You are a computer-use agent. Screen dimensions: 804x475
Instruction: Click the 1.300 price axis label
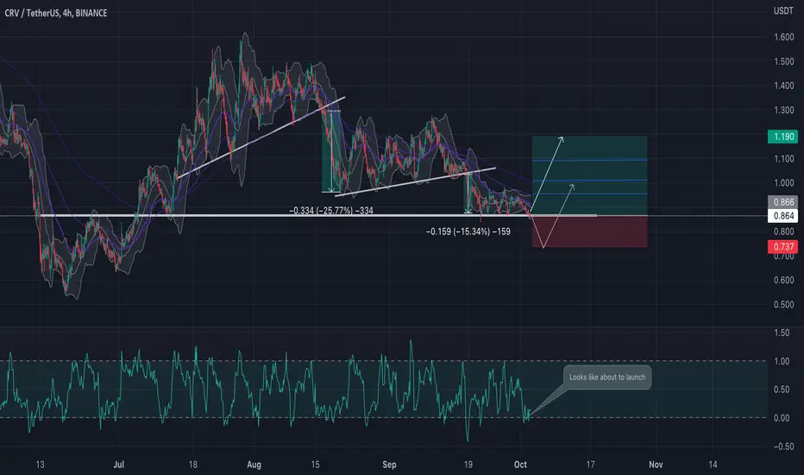784,111
